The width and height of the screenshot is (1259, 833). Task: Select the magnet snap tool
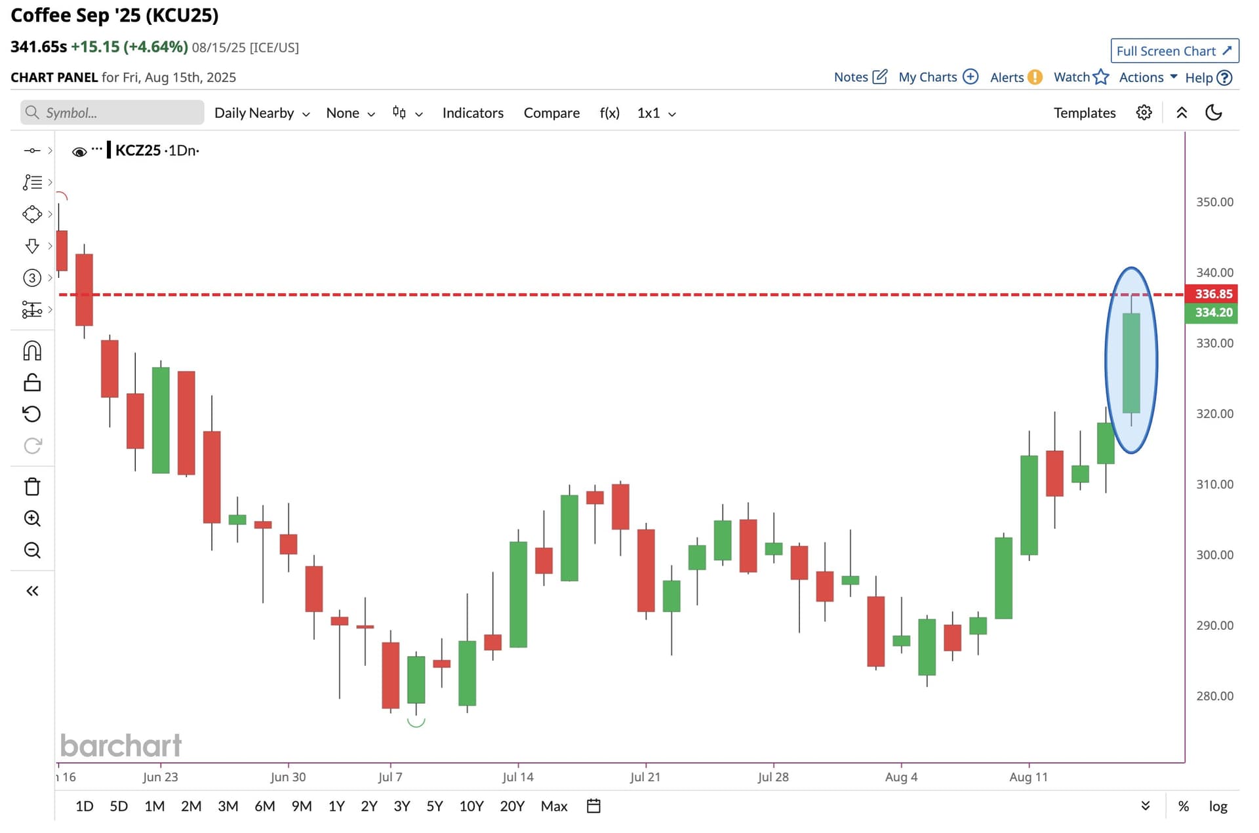coord(32,351)
